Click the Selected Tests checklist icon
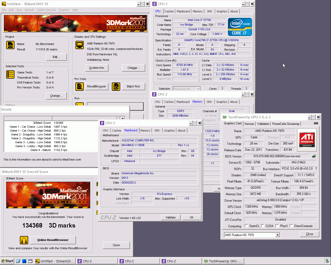331x265 pixels. click(10, 74)
